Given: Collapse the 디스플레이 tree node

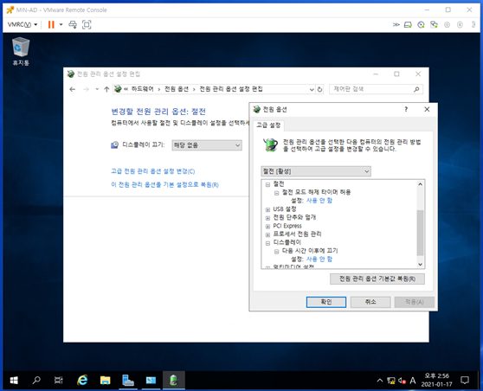Looking at the screenshot, I should point(267,243).
